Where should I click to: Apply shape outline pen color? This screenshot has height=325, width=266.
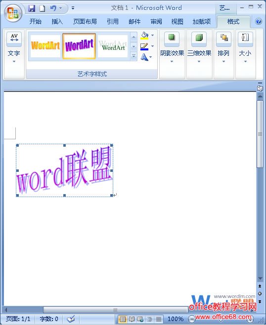click(x=144, y=46)
